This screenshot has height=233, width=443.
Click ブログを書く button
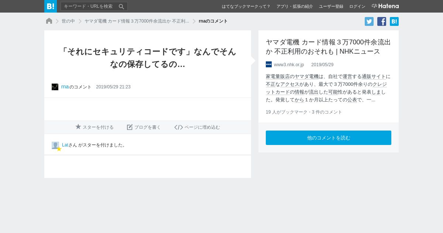144,127
